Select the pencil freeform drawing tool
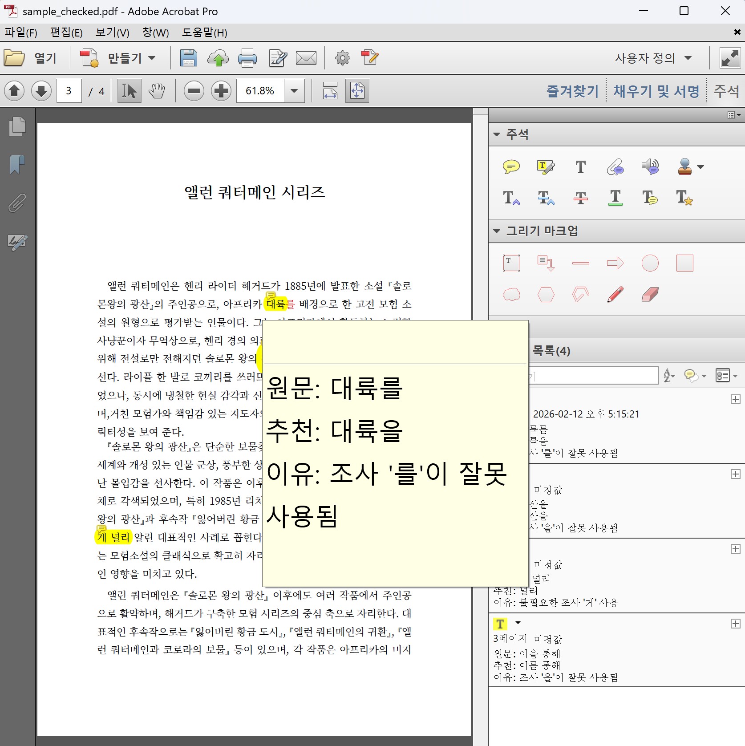 pos(615,294)
